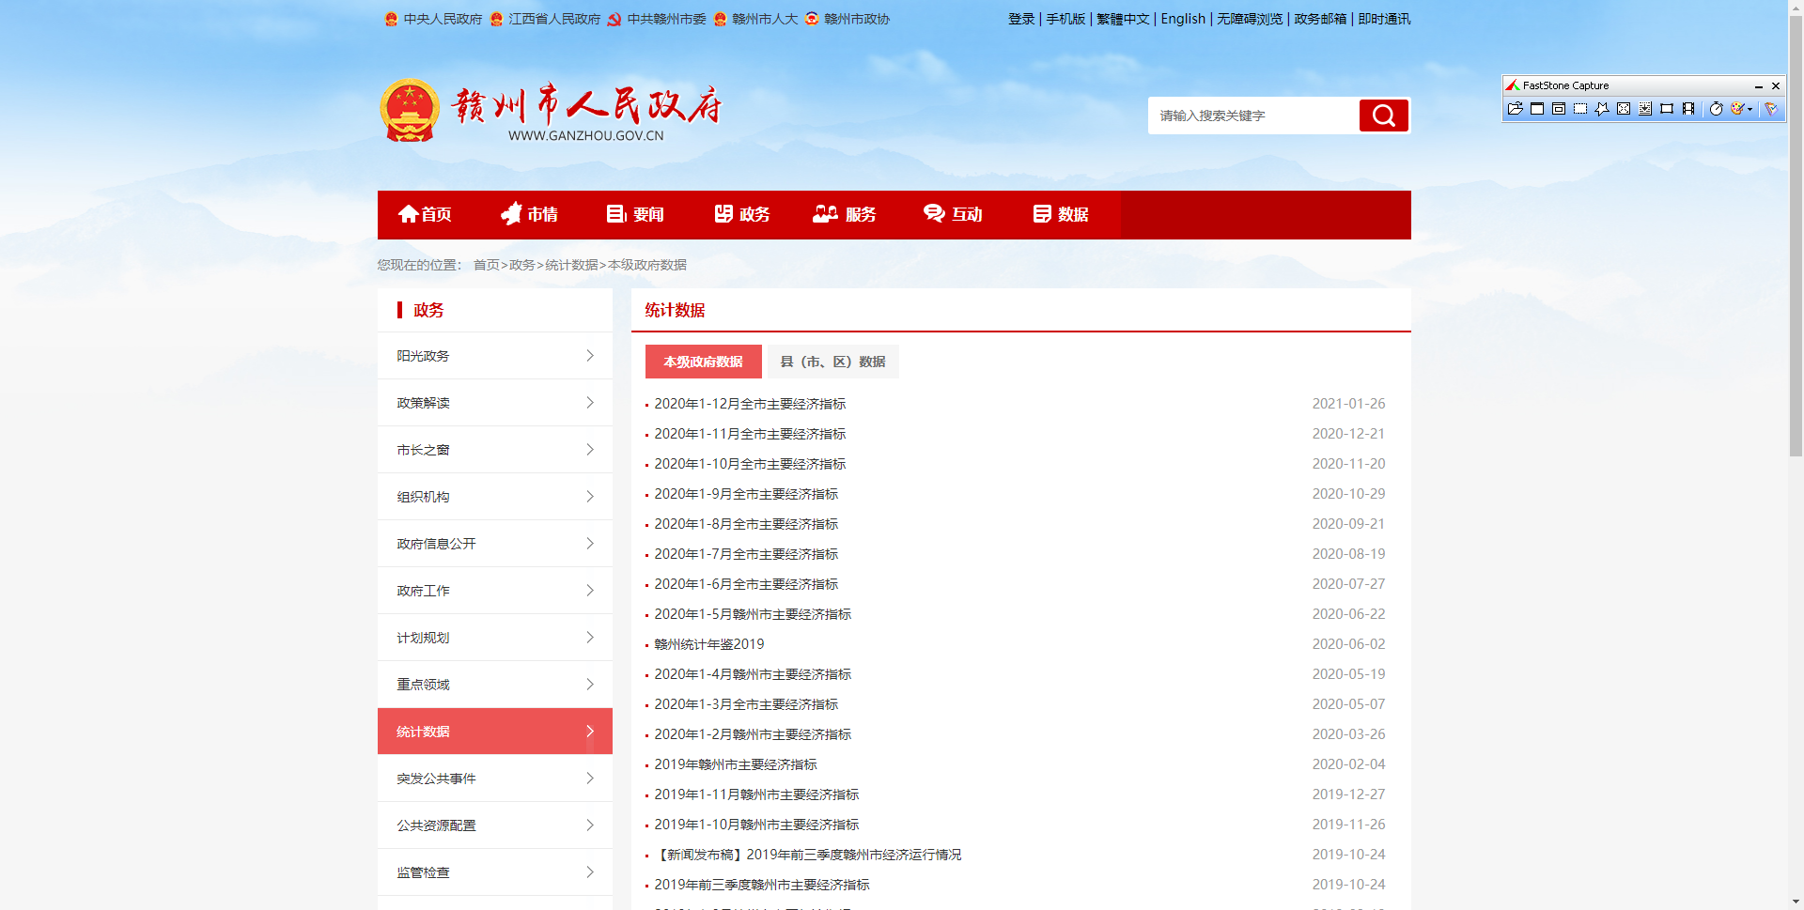1804x910 pixels.
Task: Open 赣州统计年鉴2019 article
Action: [x=709, y=644]
